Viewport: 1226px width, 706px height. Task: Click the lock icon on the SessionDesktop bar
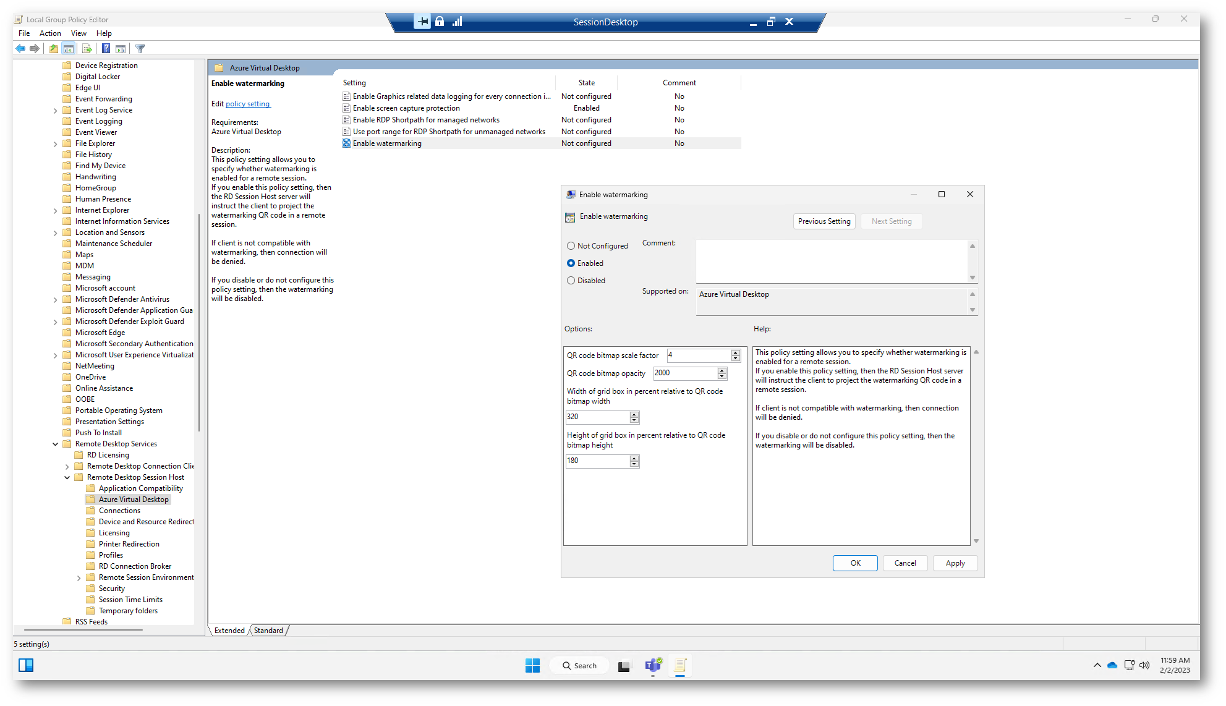(440, 22)
